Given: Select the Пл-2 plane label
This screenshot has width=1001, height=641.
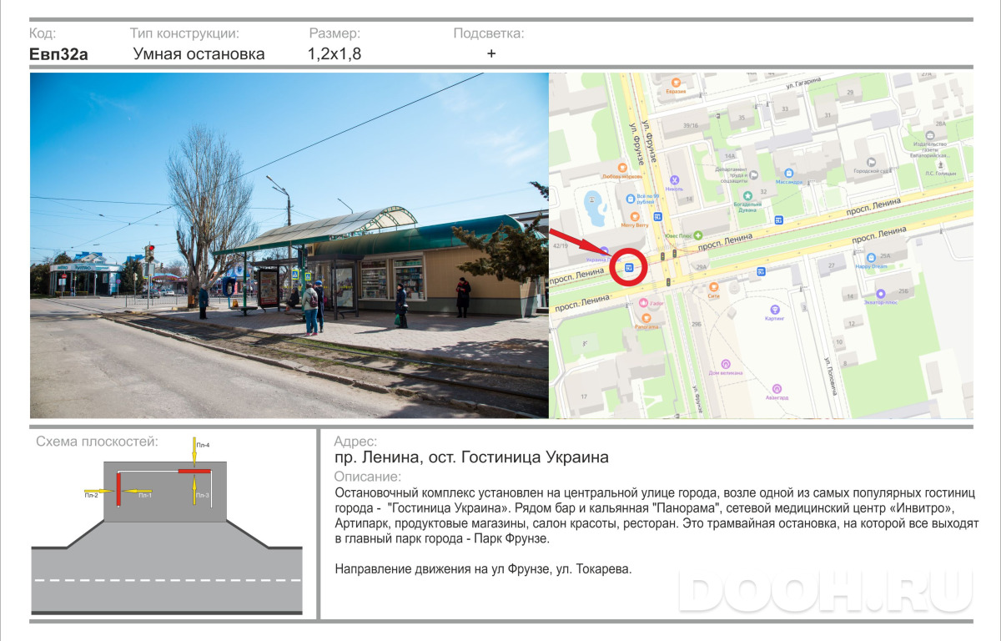Looking at the screenshot, I should (x=91, y=496).
